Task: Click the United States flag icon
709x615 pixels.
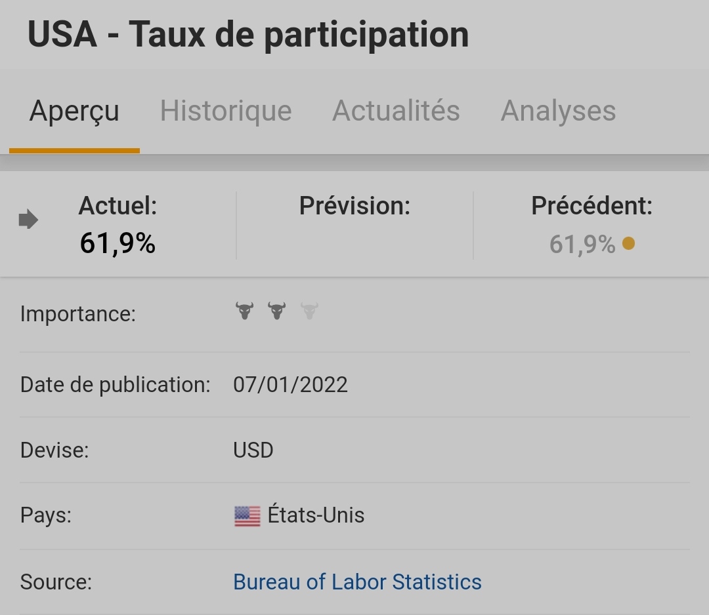Action: 247,516
